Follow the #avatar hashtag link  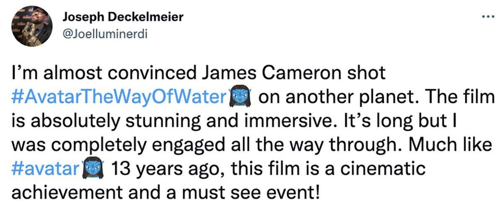click(x=46, y=170)
